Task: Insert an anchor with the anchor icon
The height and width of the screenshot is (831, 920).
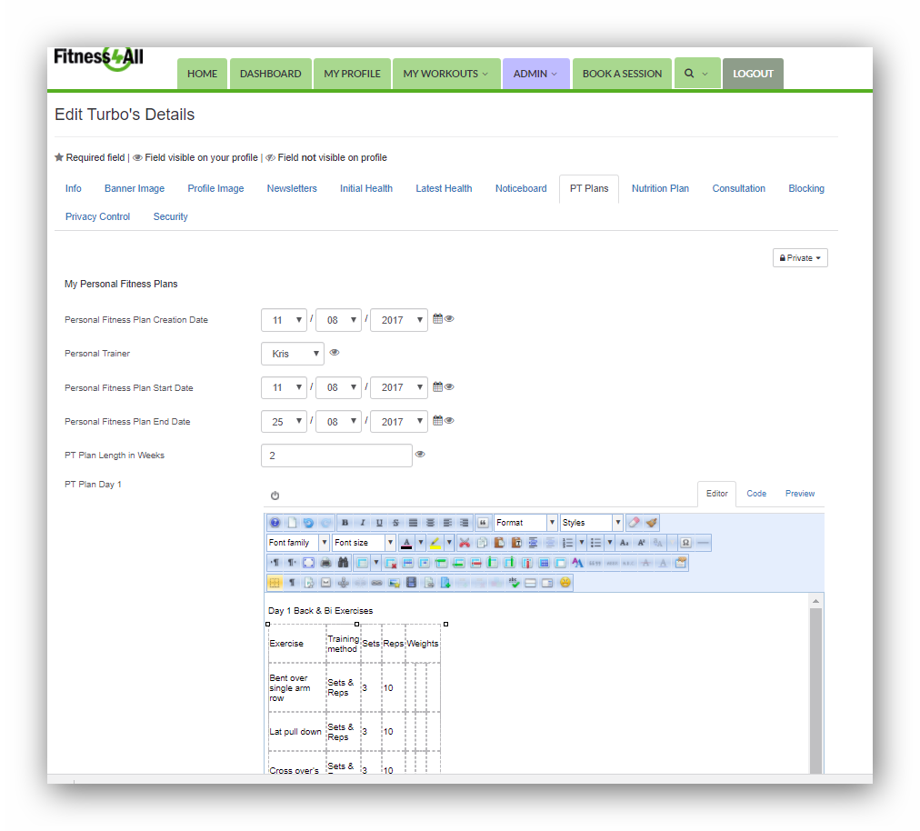Action: pyautogui.click(x=344, y=583)
